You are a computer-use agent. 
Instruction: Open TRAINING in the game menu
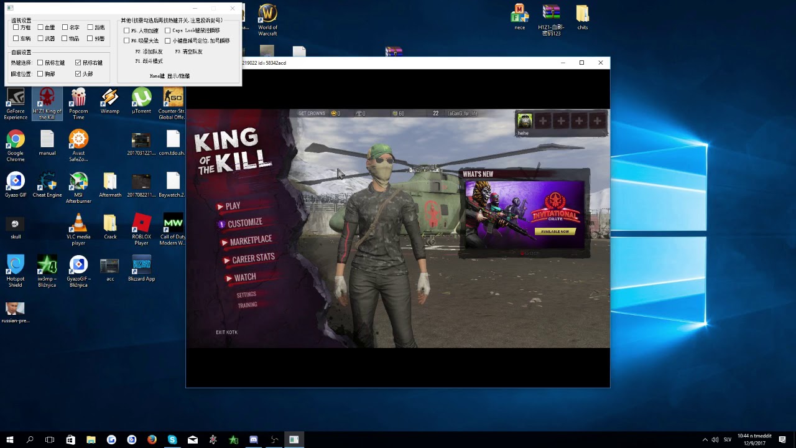(247, 306)
